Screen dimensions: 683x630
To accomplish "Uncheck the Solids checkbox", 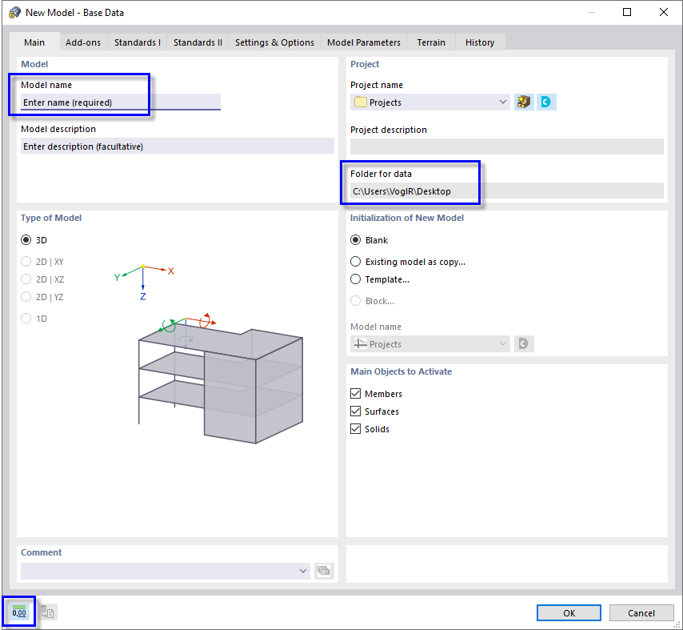I will 355,428.
